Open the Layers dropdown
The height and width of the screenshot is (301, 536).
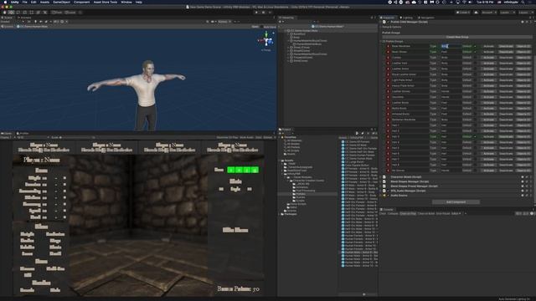point(508,13)
